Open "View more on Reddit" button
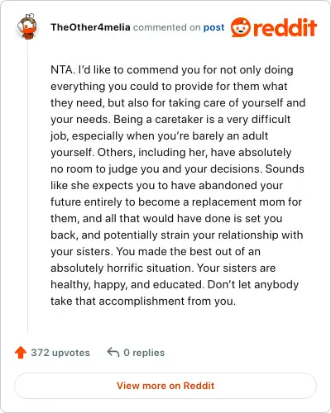Image resolution: width=331 pixels, height=413 pixels. (x=165, y=386)
